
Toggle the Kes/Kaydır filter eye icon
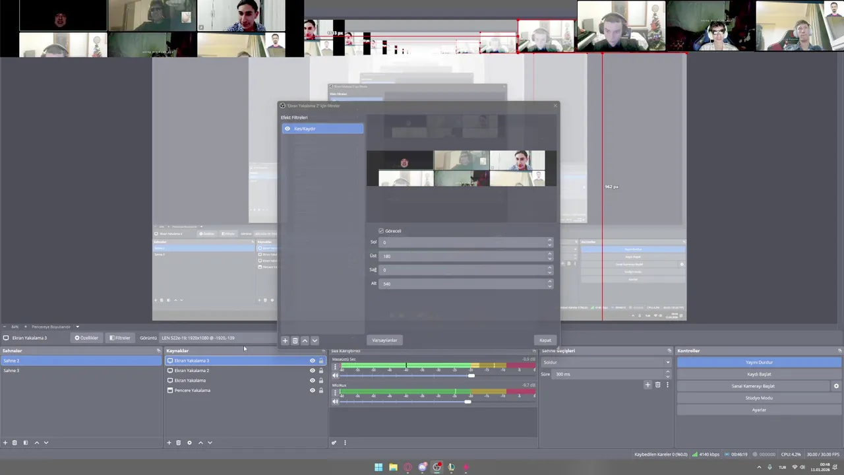tap(287, 129)
